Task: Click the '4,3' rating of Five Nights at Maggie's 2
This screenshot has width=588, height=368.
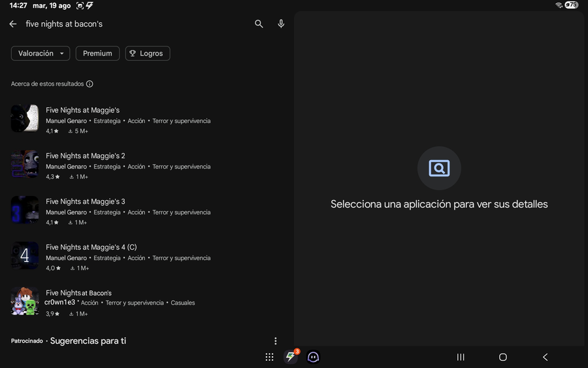Action: coord(53,176)
